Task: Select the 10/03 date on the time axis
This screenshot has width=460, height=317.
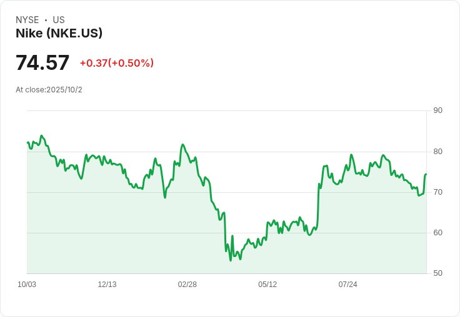Action: click(x=27, y=285)
